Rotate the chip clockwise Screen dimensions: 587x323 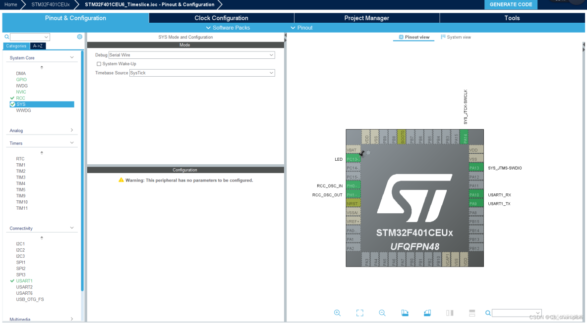405,312
